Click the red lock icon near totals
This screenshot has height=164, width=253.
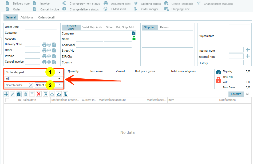tap(218, 79)
